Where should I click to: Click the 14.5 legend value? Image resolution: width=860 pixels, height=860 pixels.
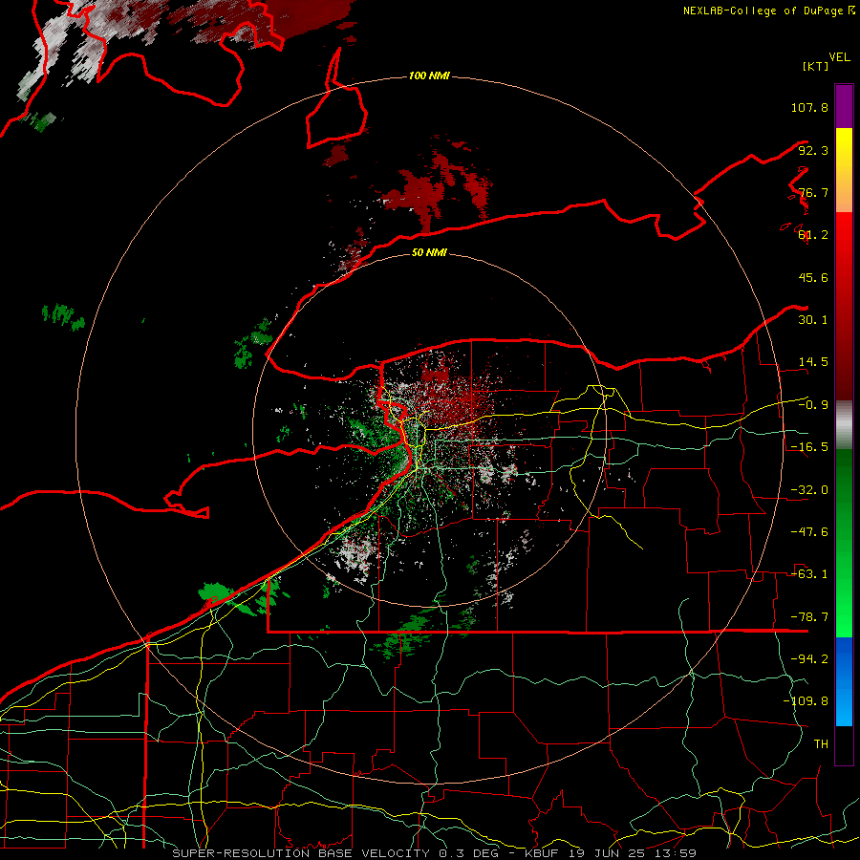813,362
